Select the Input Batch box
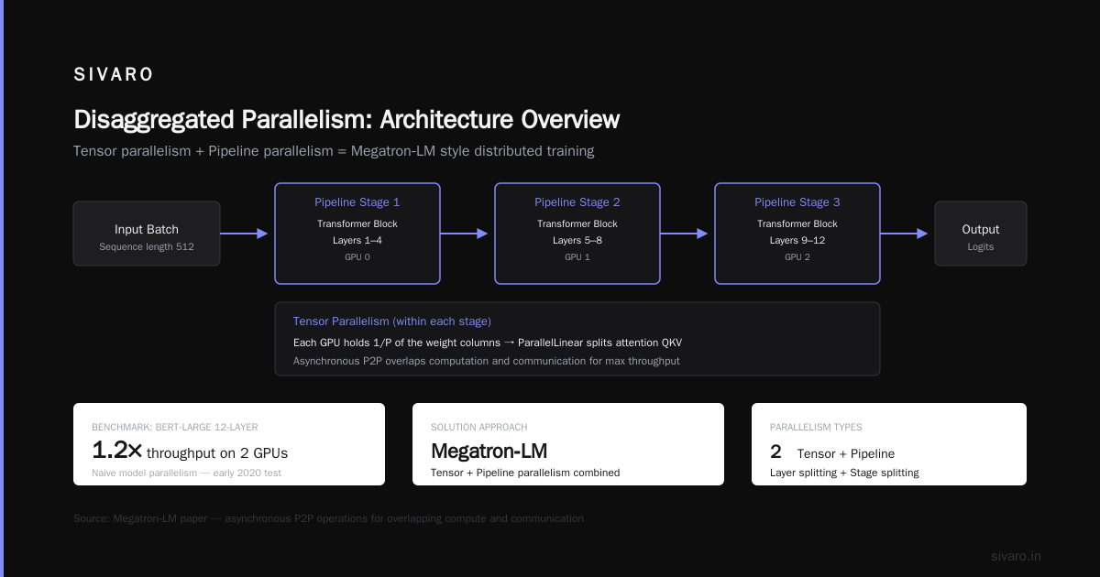This screenshot has height=577, width=1100. pos(147,234)
